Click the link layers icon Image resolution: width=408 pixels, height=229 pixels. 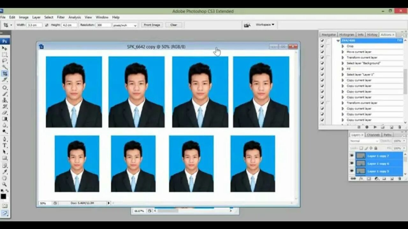coord(353,179)
